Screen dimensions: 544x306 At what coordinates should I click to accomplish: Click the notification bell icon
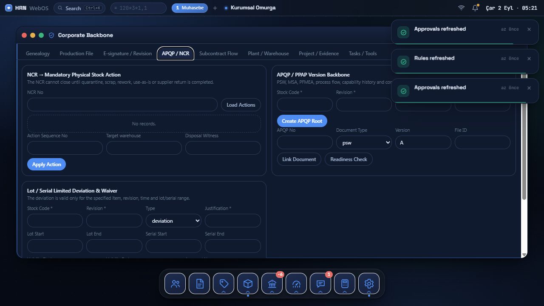(475, 8)
